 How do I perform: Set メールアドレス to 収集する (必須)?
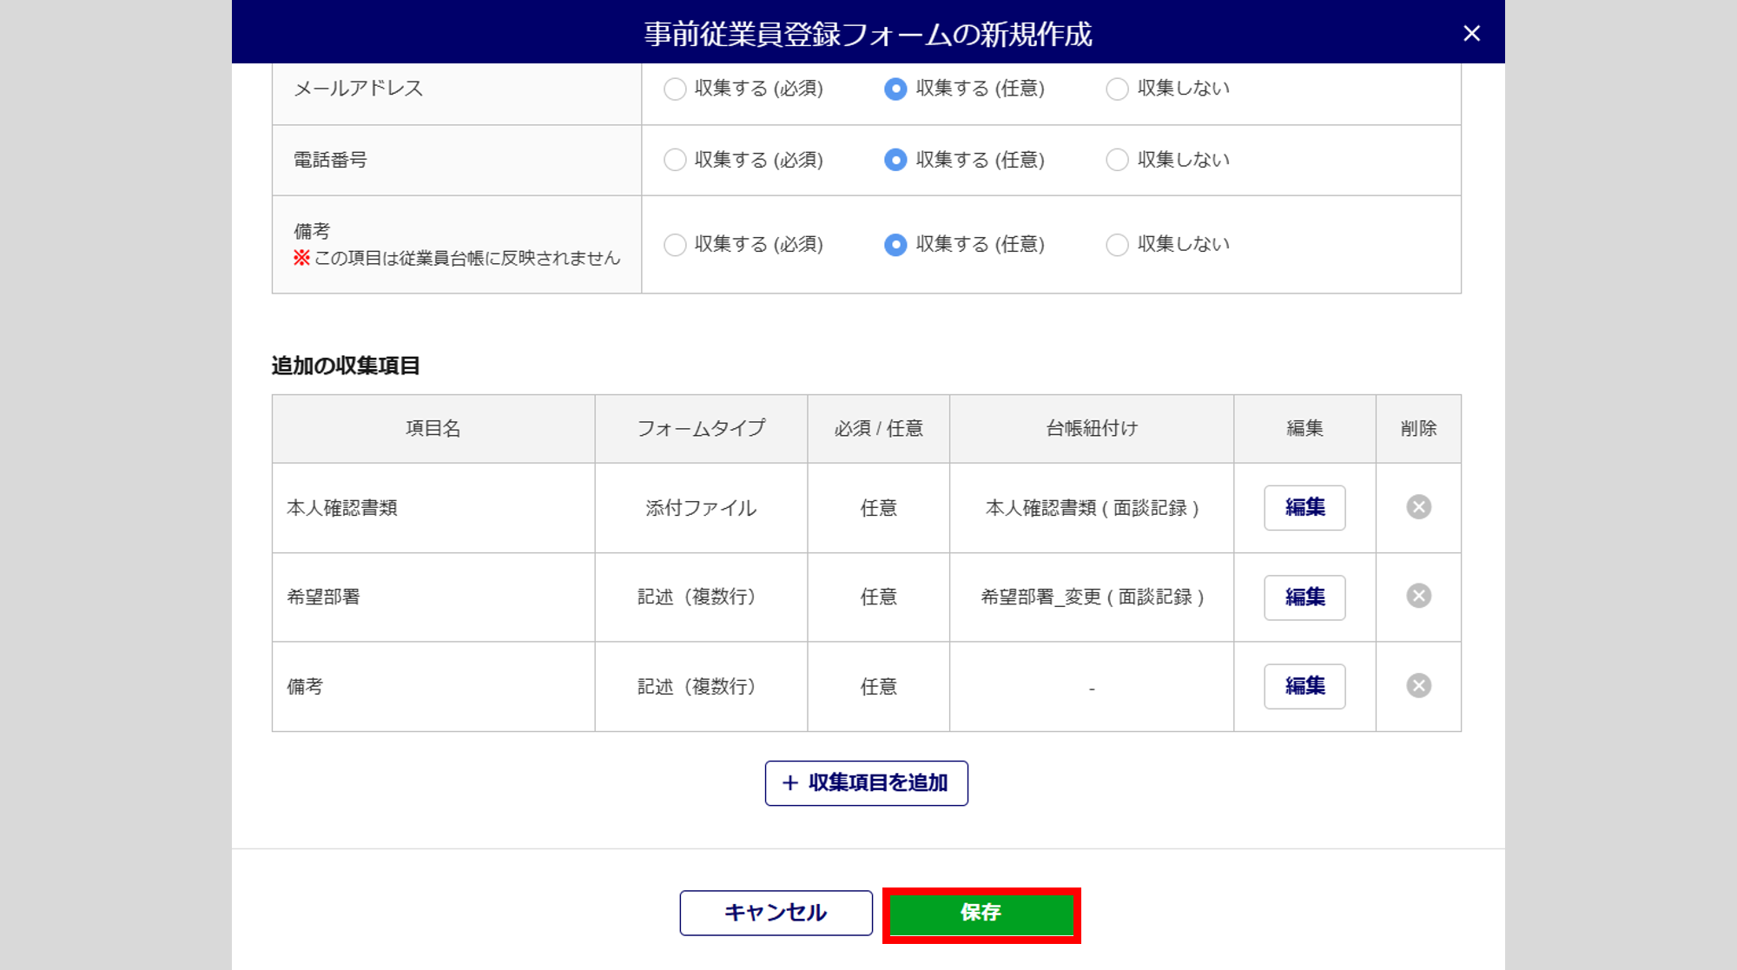(675, 89)
